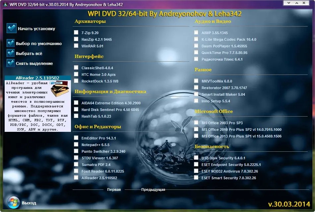Check USB Disk Security 6.4.0.1 checkbox
The width and height of the screenshot is (315, 212).
tap(196, 158)
